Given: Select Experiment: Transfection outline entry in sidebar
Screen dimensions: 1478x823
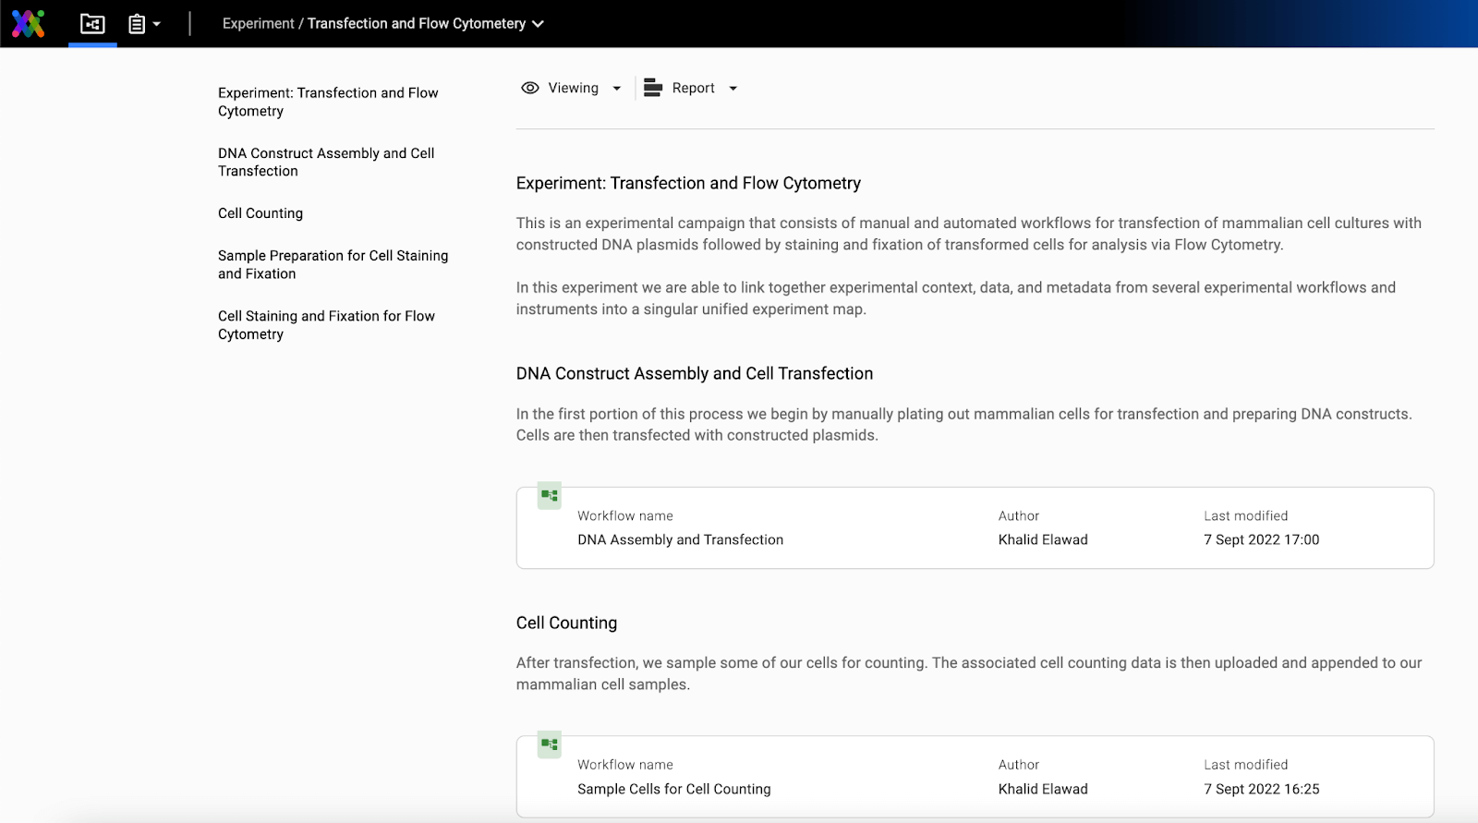Looking at the screenshot, I should (x=328, y=102).
